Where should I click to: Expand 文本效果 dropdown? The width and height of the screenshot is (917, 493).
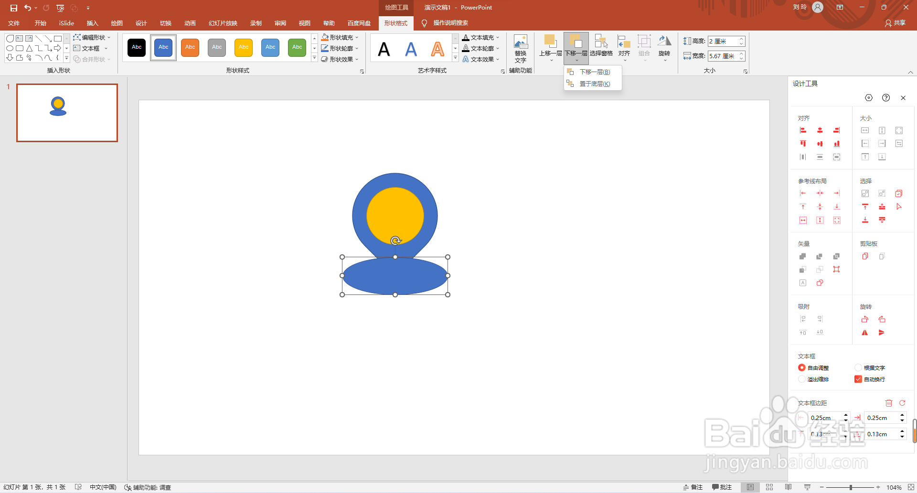pos(498,59)
